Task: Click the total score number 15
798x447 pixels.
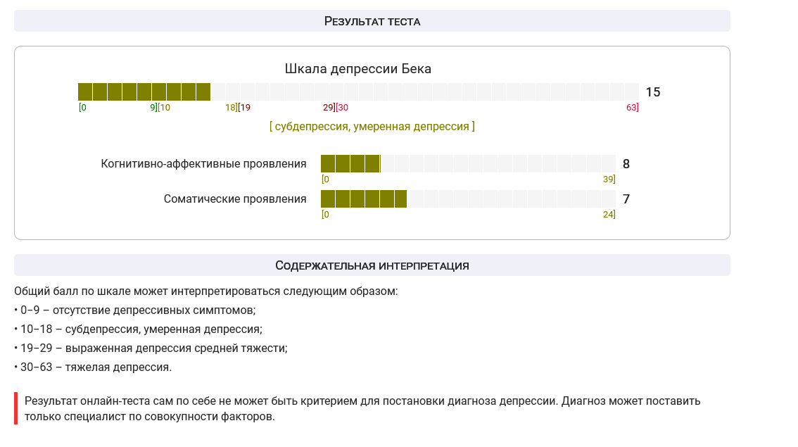Action: [653, 92]
